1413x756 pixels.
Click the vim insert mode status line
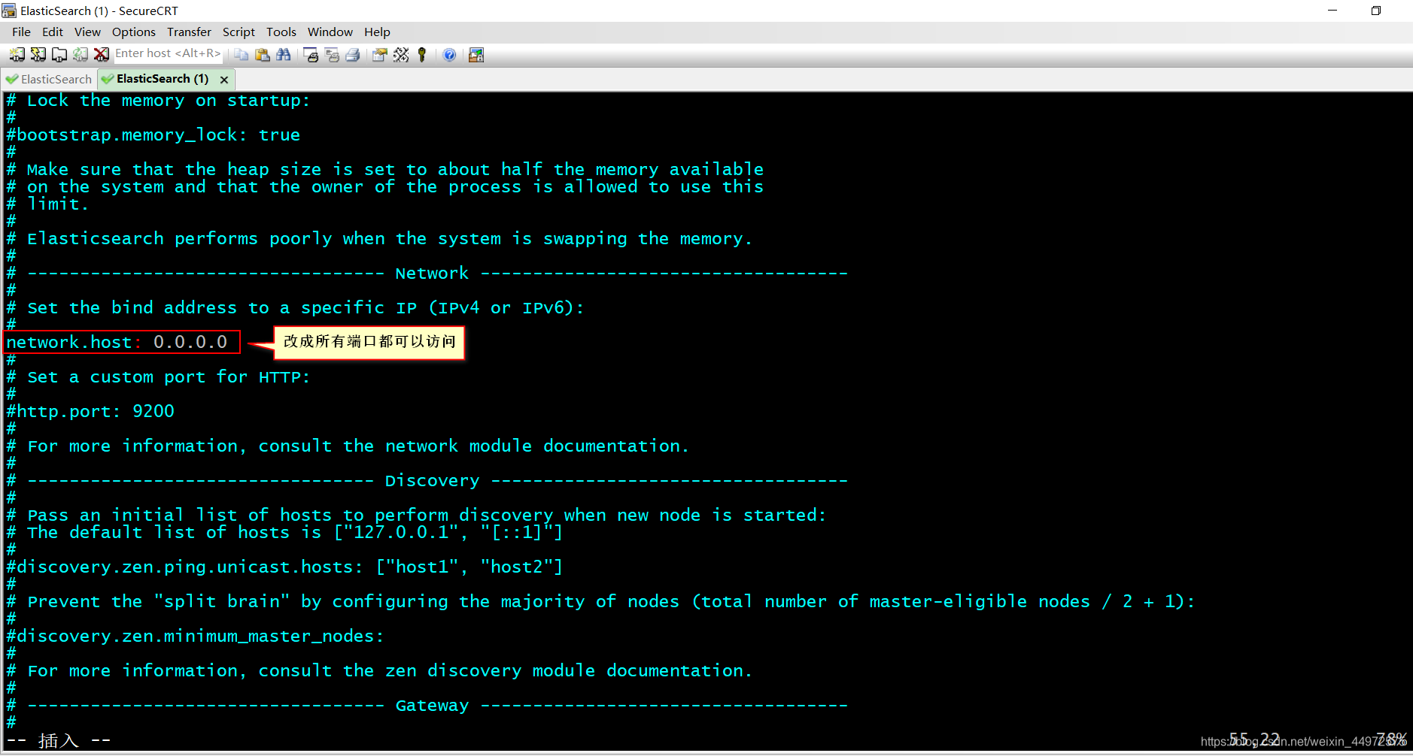point(59,740)
